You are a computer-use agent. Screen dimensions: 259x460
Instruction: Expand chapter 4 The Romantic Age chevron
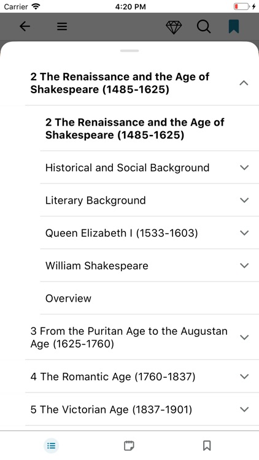244,377
